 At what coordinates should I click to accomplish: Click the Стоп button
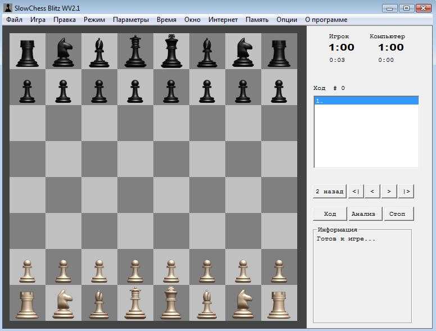tap(399, 214)
